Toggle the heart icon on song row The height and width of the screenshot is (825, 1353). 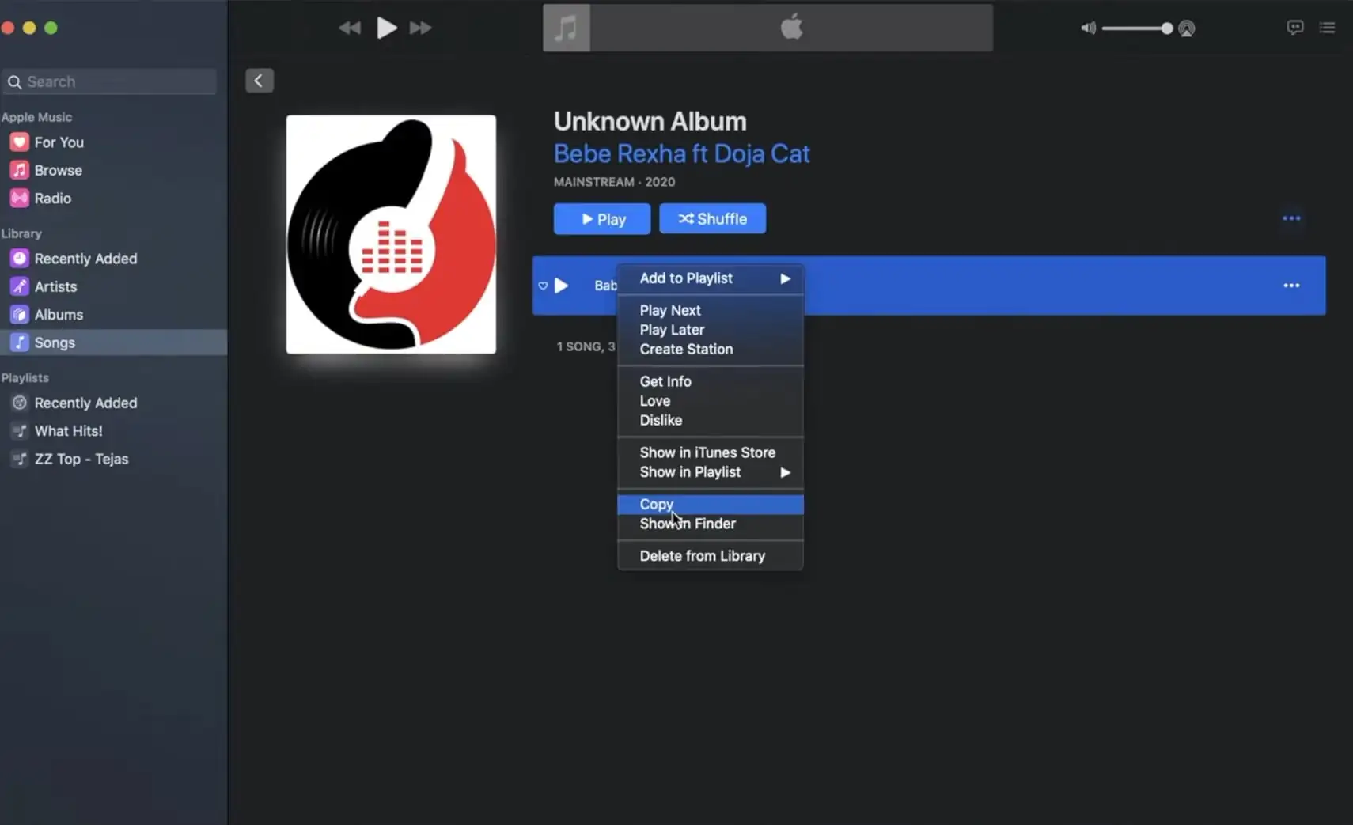click(x=543, y=286)
